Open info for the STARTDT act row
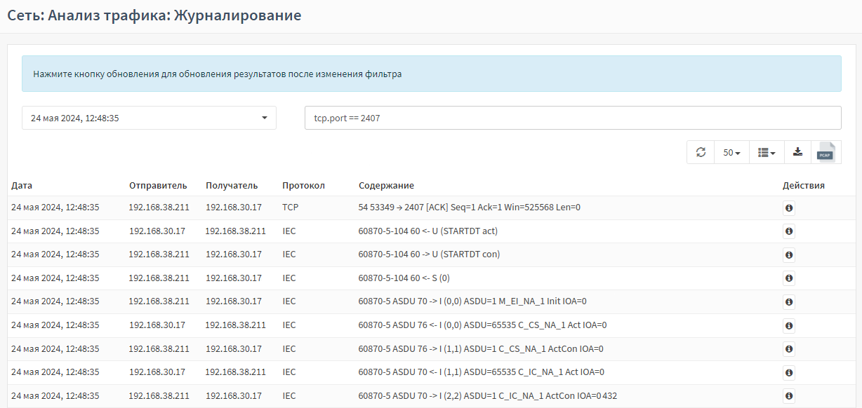862x408 pixels. [789, 231]
